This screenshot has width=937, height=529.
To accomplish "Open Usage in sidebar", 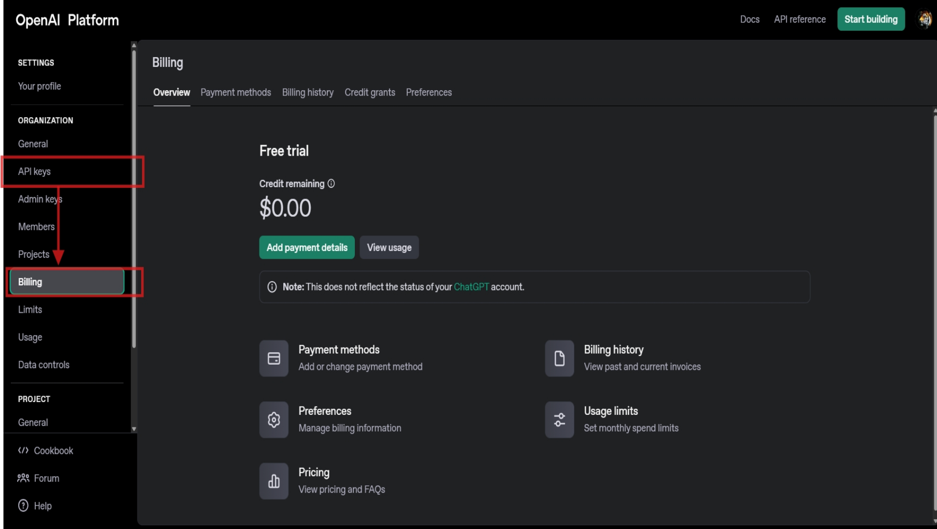I will pos(30,337).
